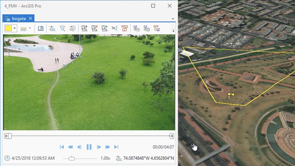Click the feature icon with green arrow
Screen dimensions: 295x166
[104, 28]
